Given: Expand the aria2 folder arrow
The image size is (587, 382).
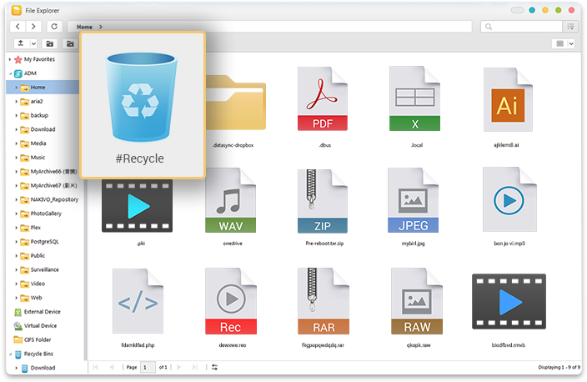Looking at the screenshot, I should click(16, 102).
